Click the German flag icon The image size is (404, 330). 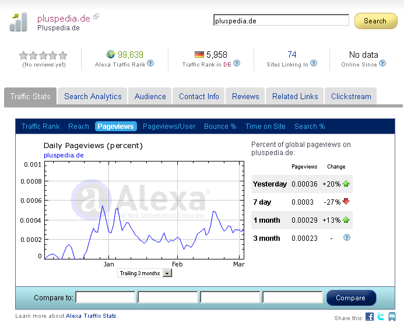(199, 55)
